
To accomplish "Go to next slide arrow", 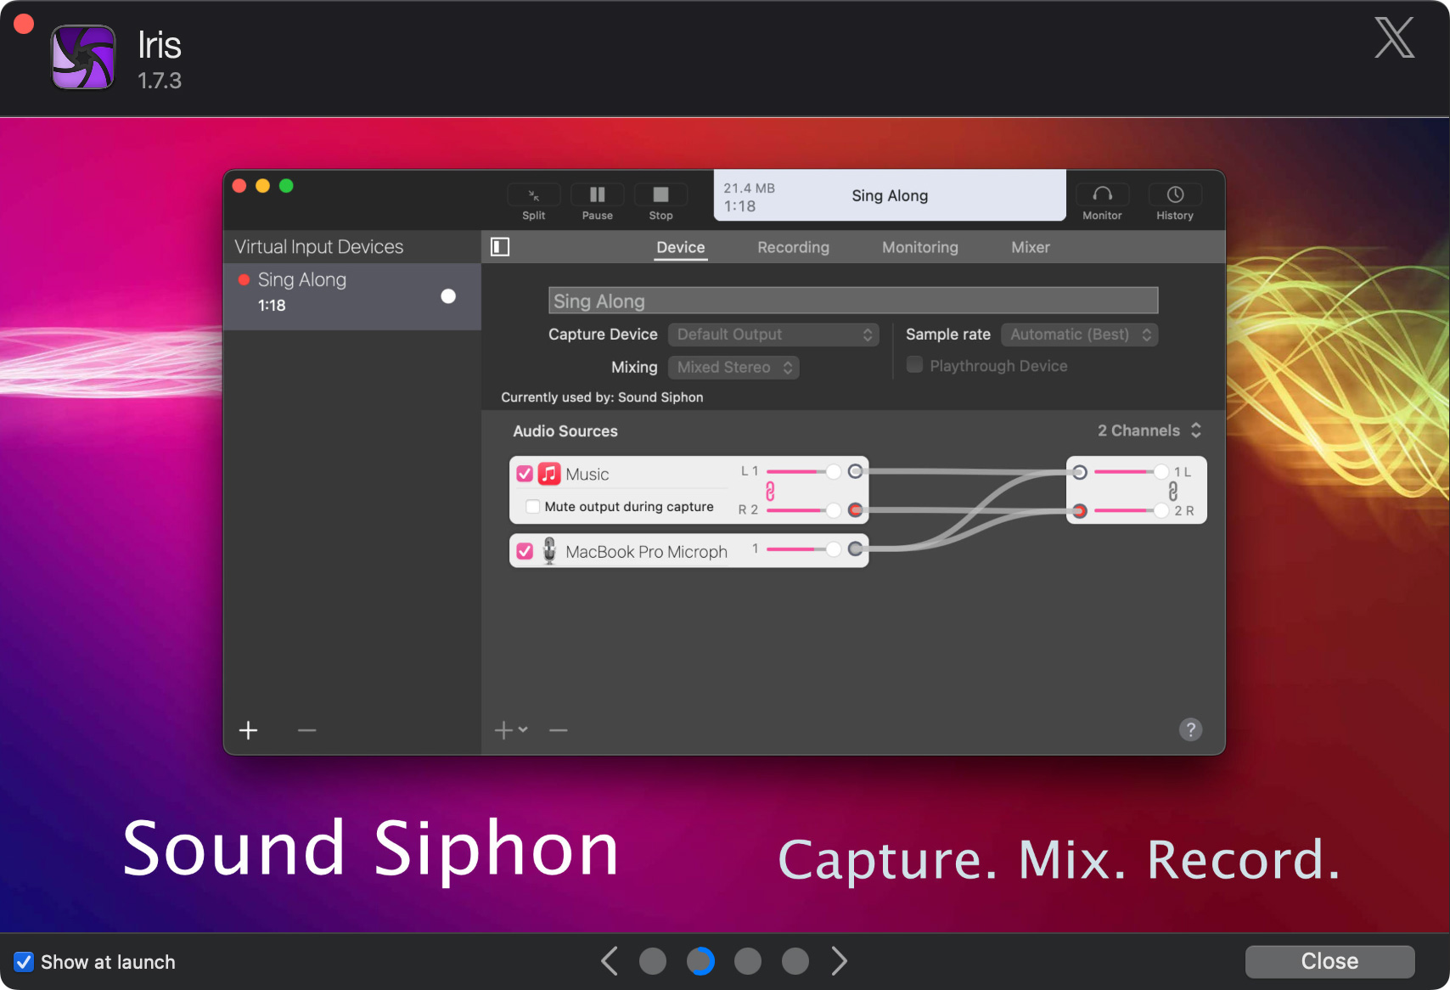I will [x=839, y=961].
